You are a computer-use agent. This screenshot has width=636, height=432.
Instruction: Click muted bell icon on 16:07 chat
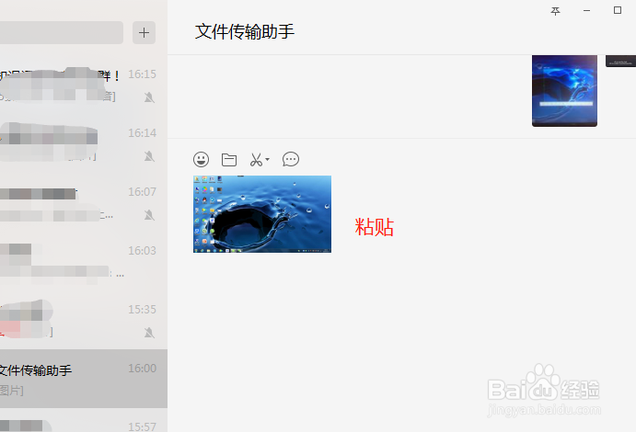pos(149,214)
